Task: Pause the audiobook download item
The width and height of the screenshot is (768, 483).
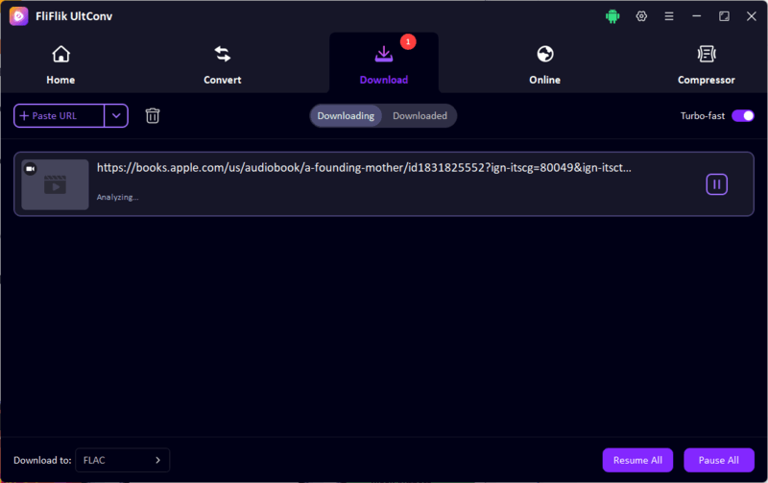Action: [x=716, y=184]
